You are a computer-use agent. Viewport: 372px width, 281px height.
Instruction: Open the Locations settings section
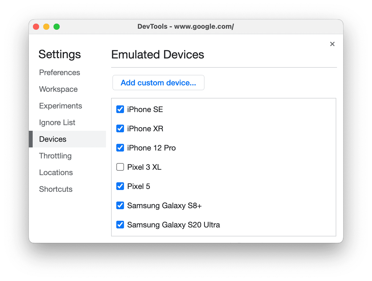pos(56,173)
